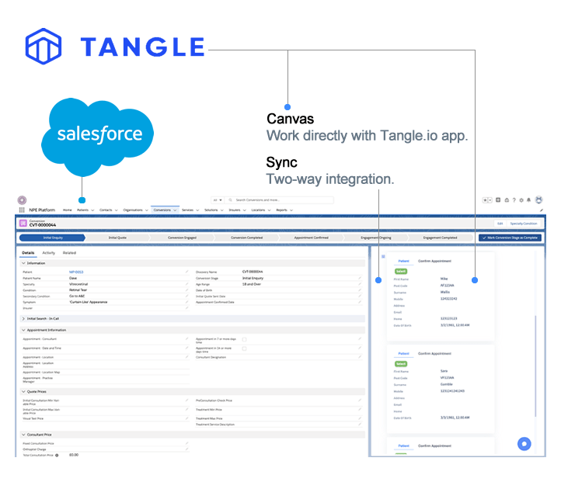Open the App Launcher grid icon
561x489 pixels.
coord(22,210)
